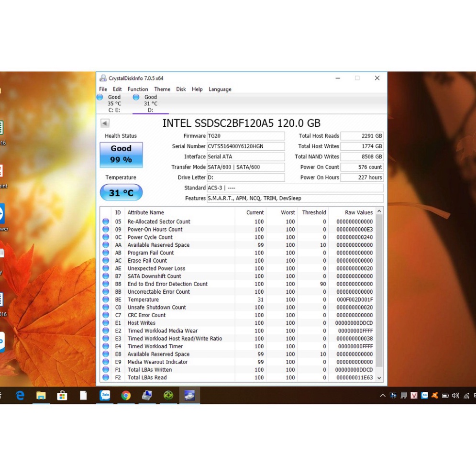Viewport: 476px width, 476px height.
Task: Select End to End Error Detection Count row
Action: click(238, 284)
